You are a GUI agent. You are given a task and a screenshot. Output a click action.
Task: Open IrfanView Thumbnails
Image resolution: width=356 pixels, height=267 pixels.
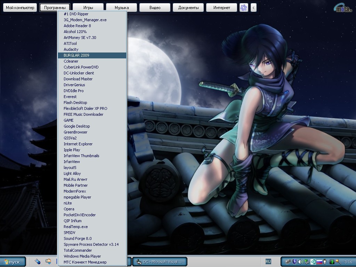coord(92,156)
